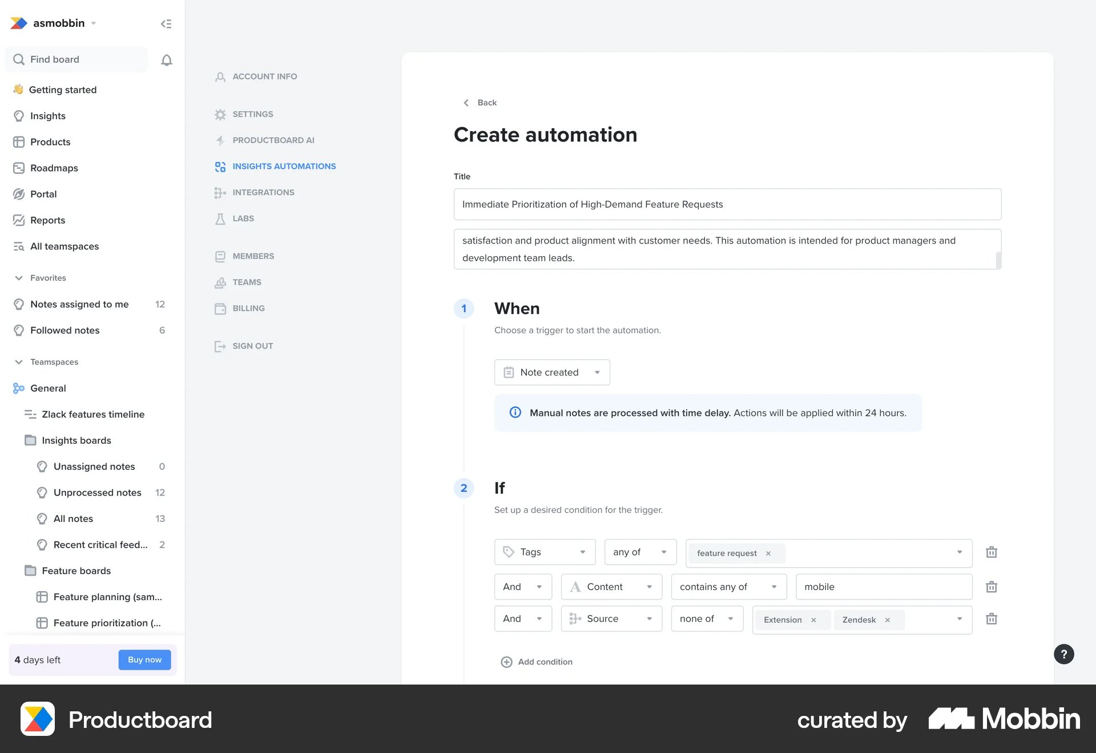Open the workspace switcher next to asmobbin

point(94,23)
